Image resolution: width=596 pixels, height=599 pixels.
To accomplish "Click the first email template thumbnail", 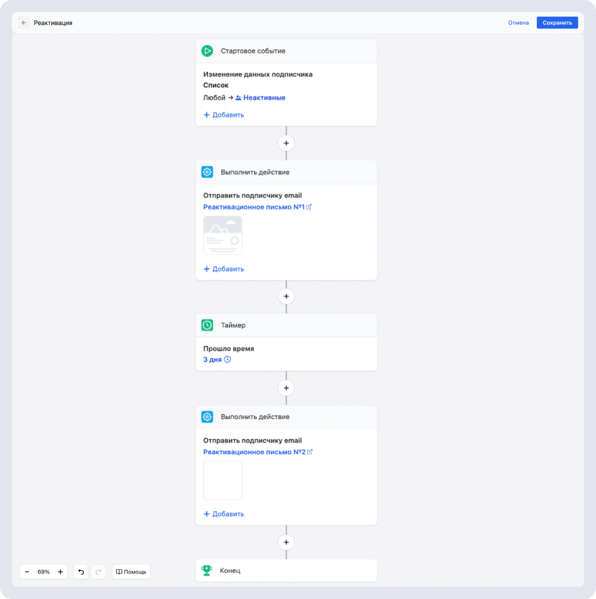I will 223,235.
